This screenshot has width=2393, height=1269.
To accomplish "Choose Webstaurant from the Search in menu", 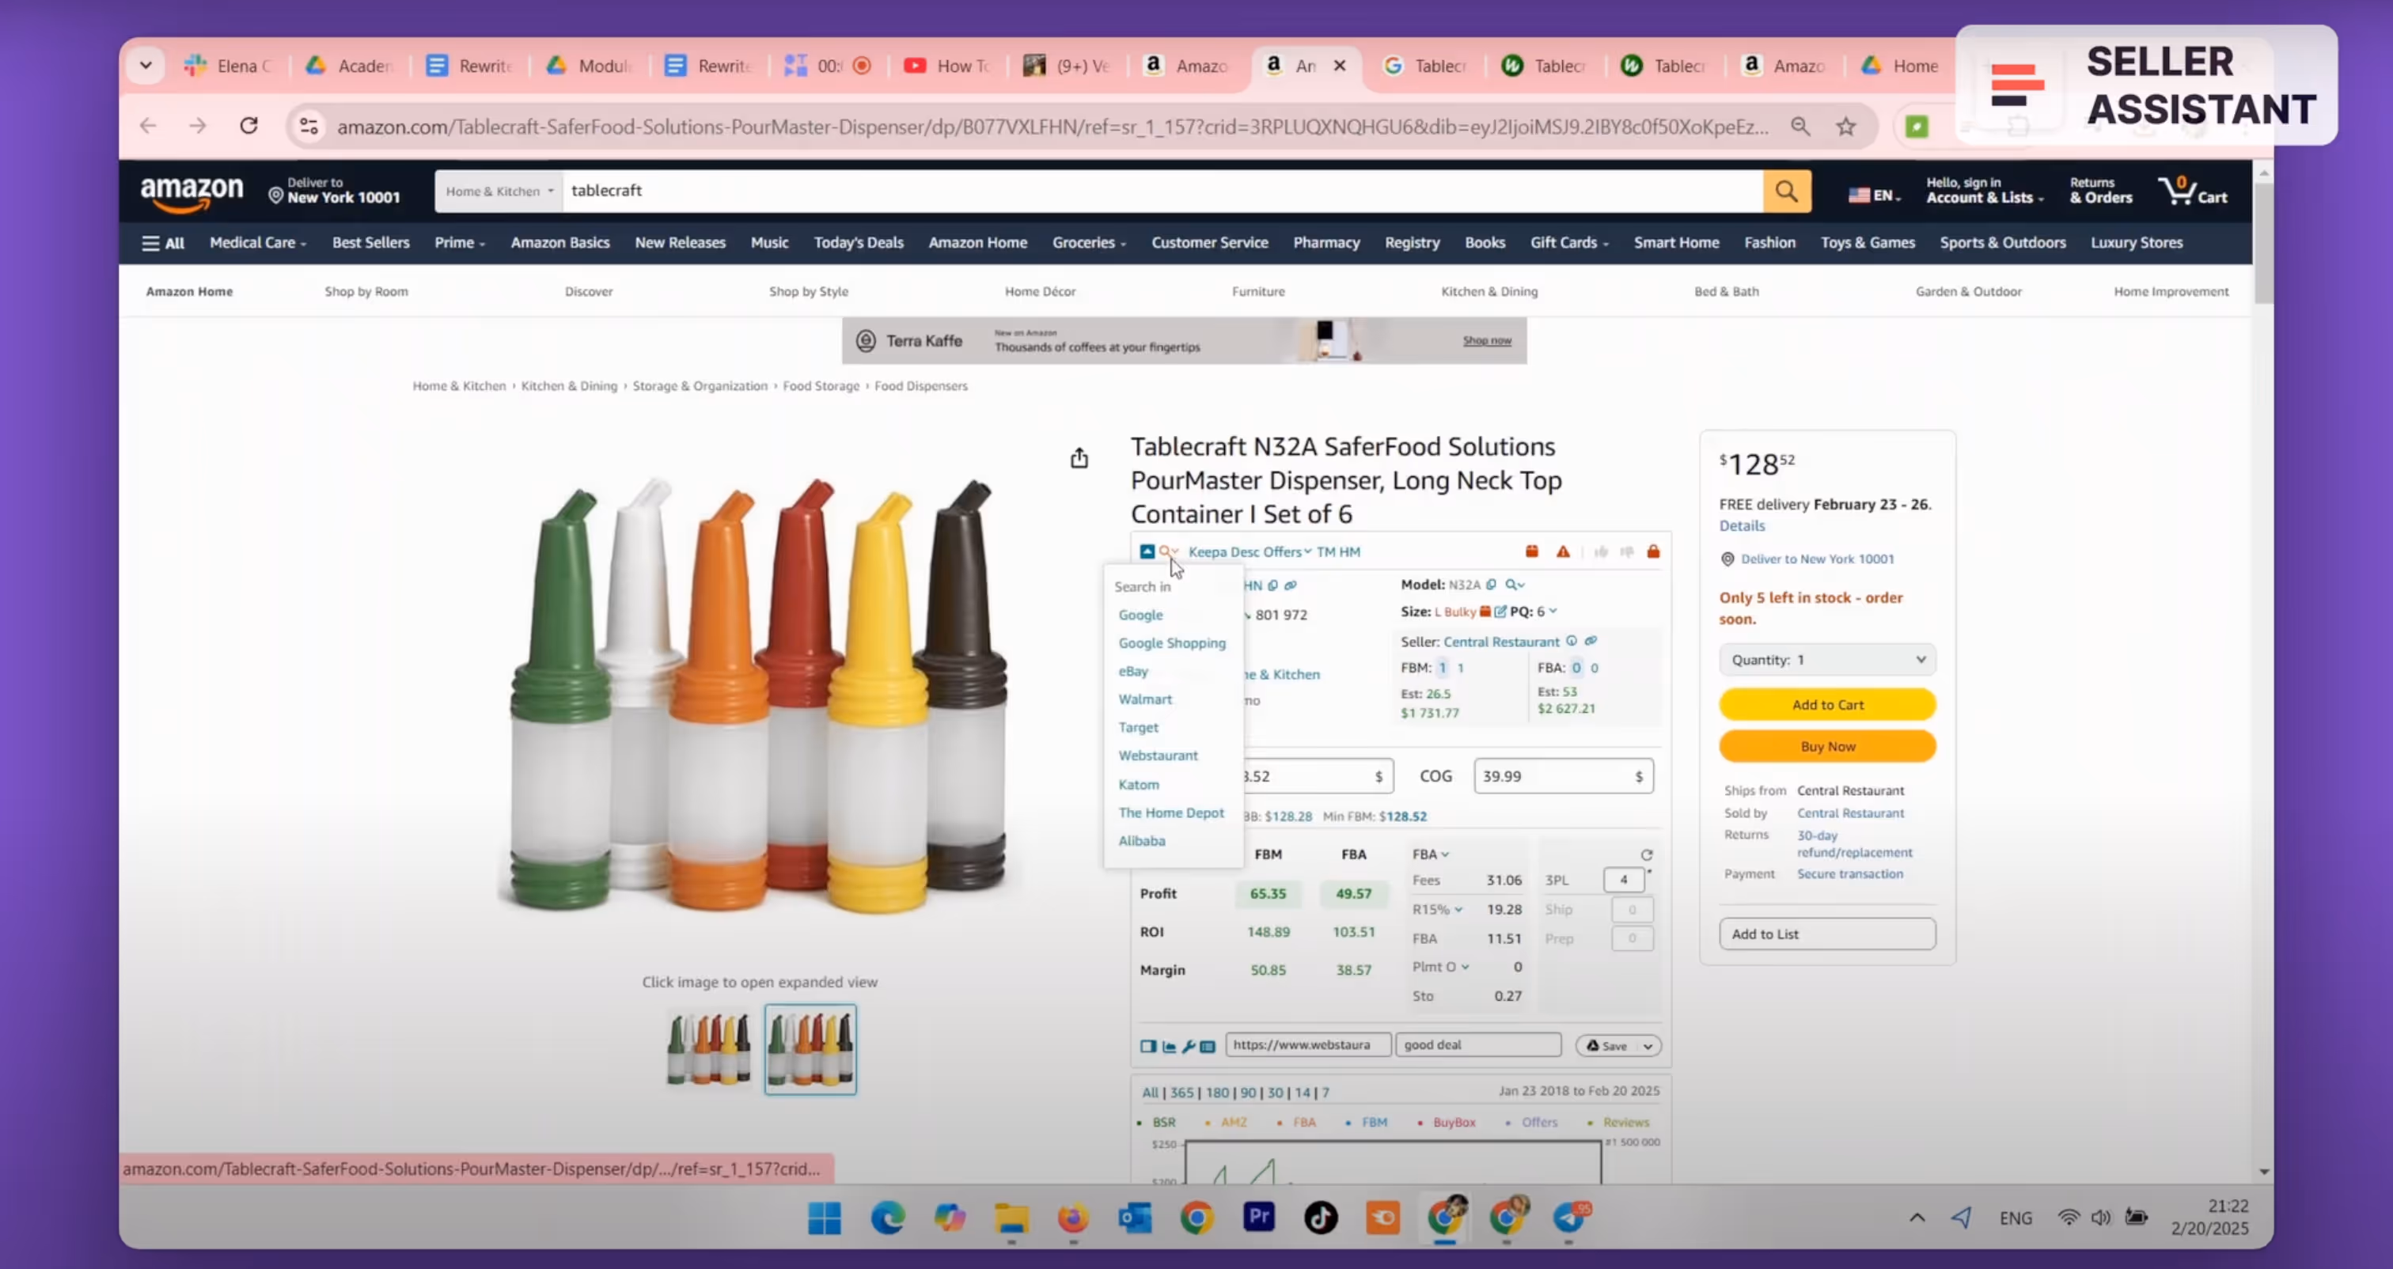I will tap(1158, 756).
